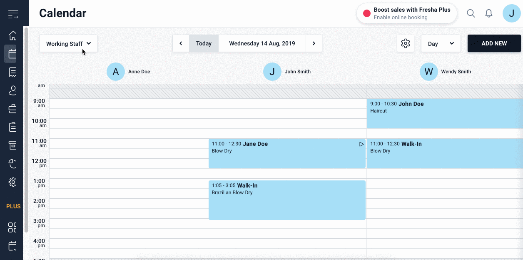
Task: Open the Clients person icon in sidebar
Action: [x=13, y=90]
